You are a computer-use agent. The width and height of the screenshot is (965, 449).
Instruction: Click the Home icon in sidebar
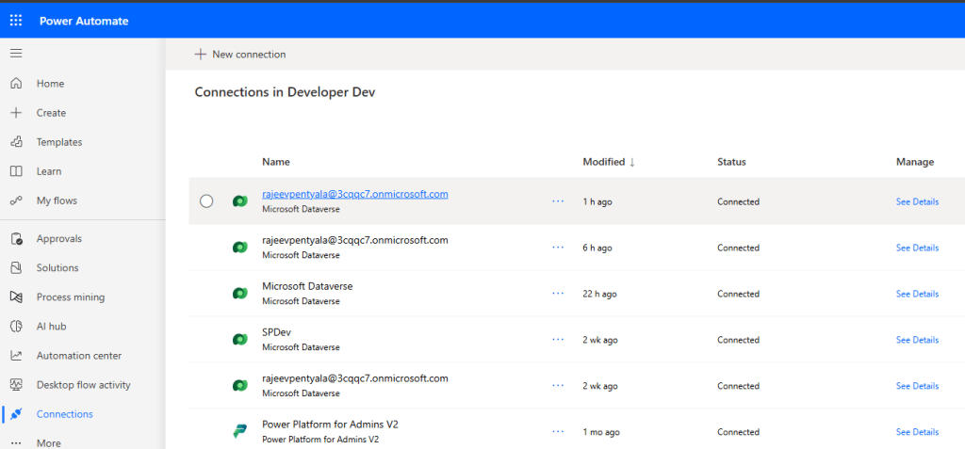click(x=16, y=84)
